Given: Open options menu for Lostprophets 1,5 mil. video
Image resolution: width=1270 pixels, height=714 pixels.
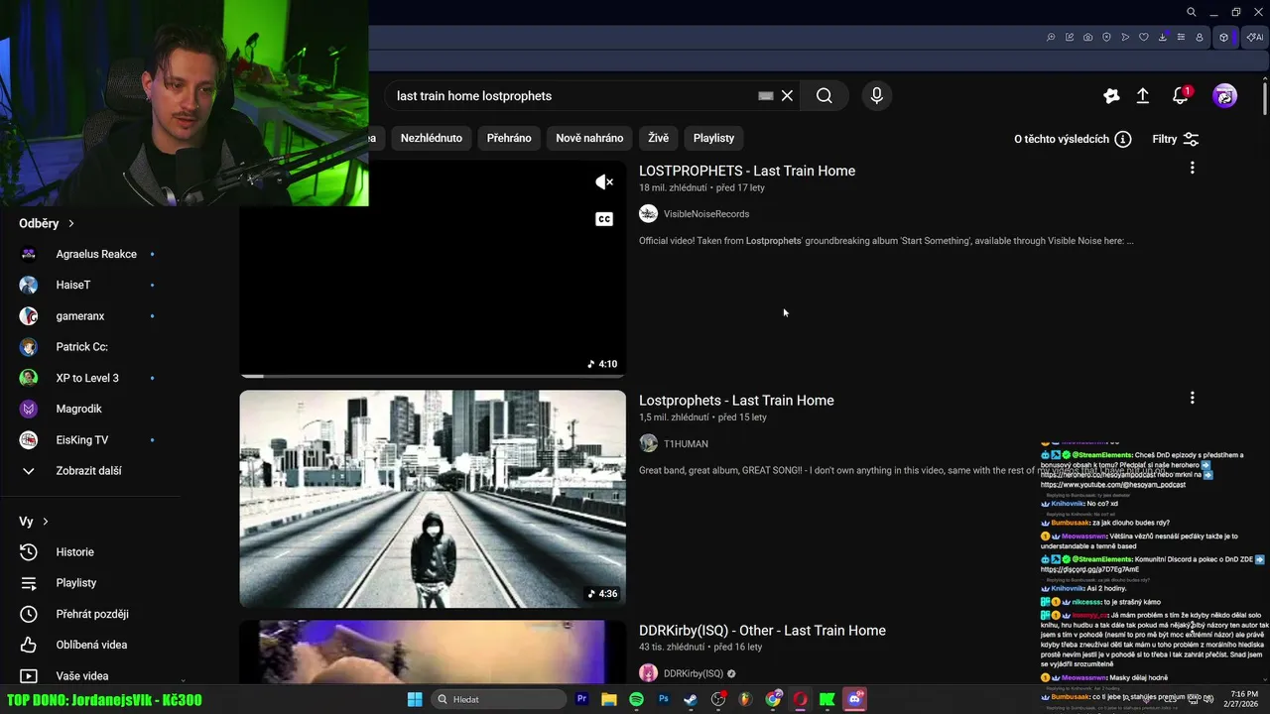Looking at the screenshot, I should (1192, 398).
